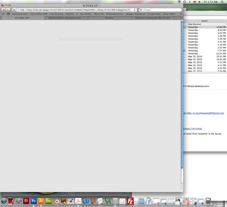Go back with Safari's back arrow
227x207 pixels.
pyautogui.click(x=3, y=10)
